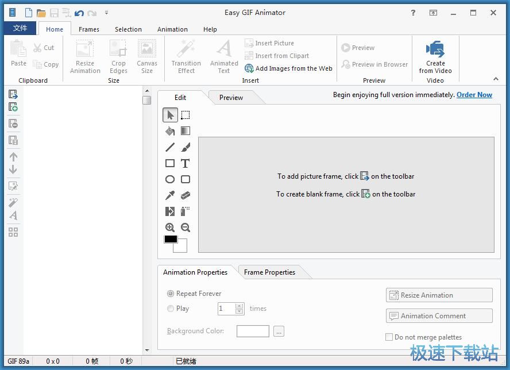Viewport: 510px width, 370px height.
Task: Select the Text tool
Action: pyautogui.click(x=185, y=163)
